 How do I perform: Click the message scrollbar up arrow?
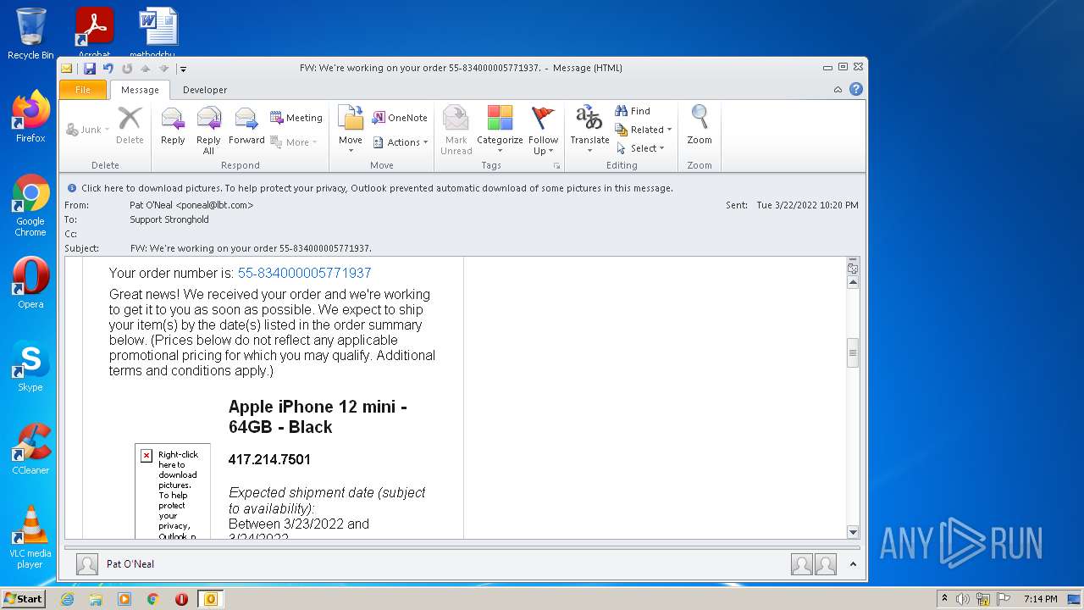(853, 283)
